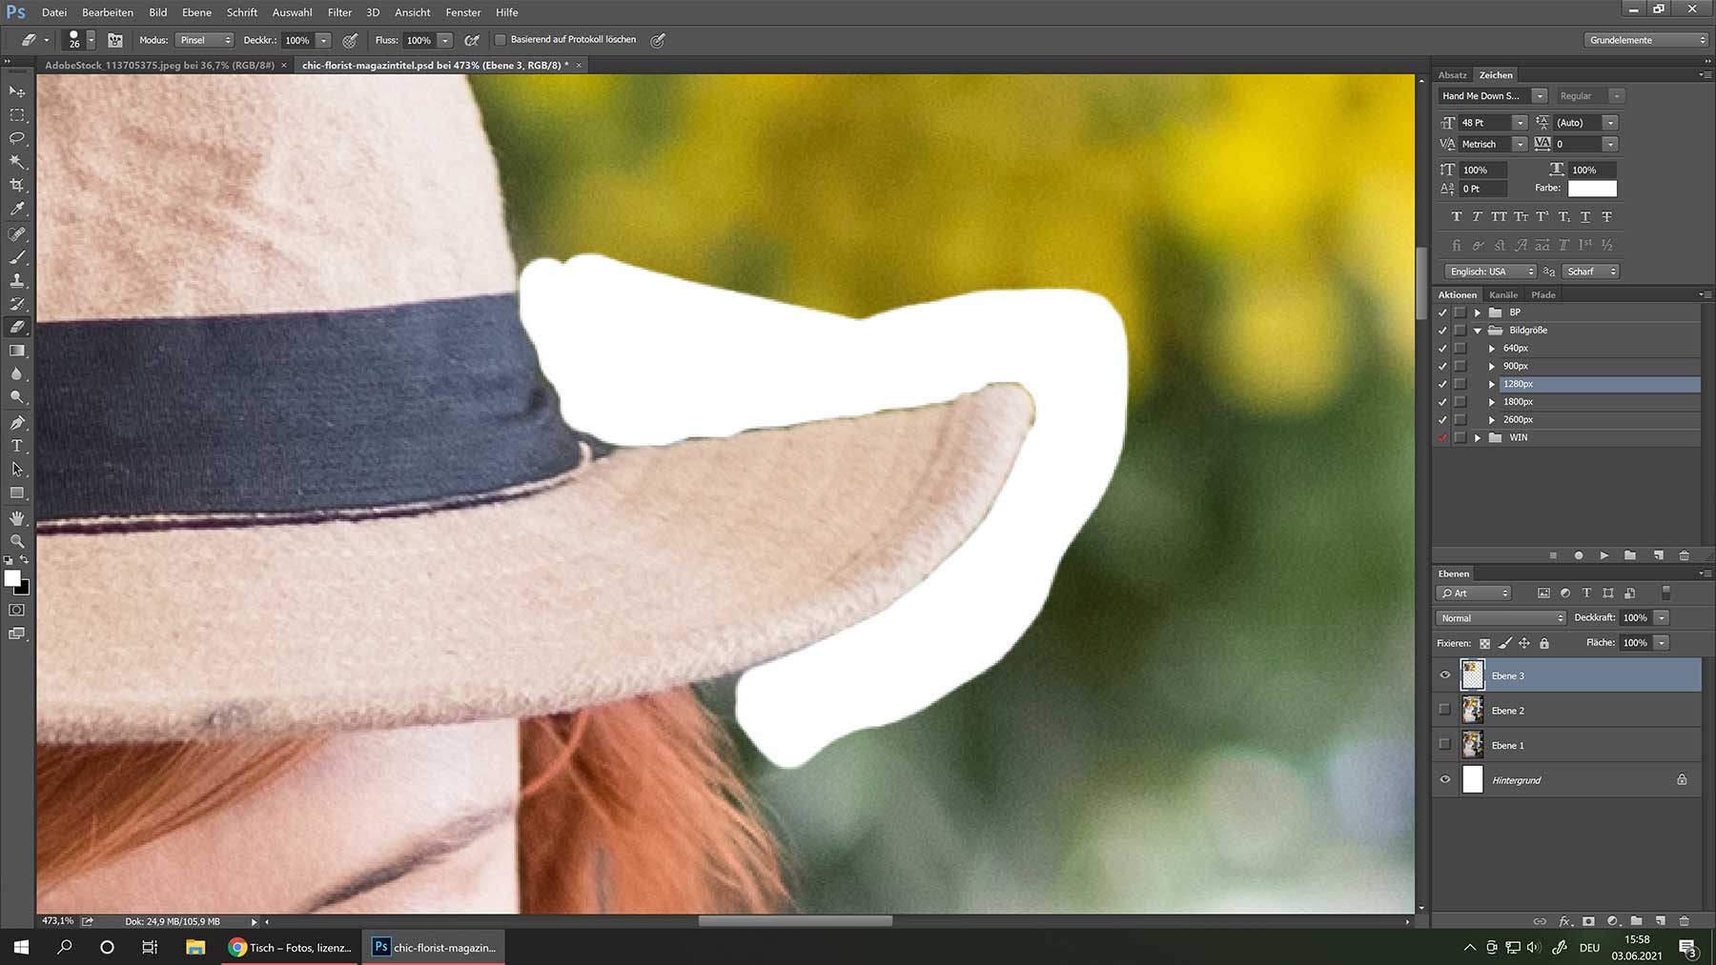Image resolution: width=1716 pixels, height=965 pixels.
Task: Hide the Ebene 3 layer
Action: tap(1444, 675)
